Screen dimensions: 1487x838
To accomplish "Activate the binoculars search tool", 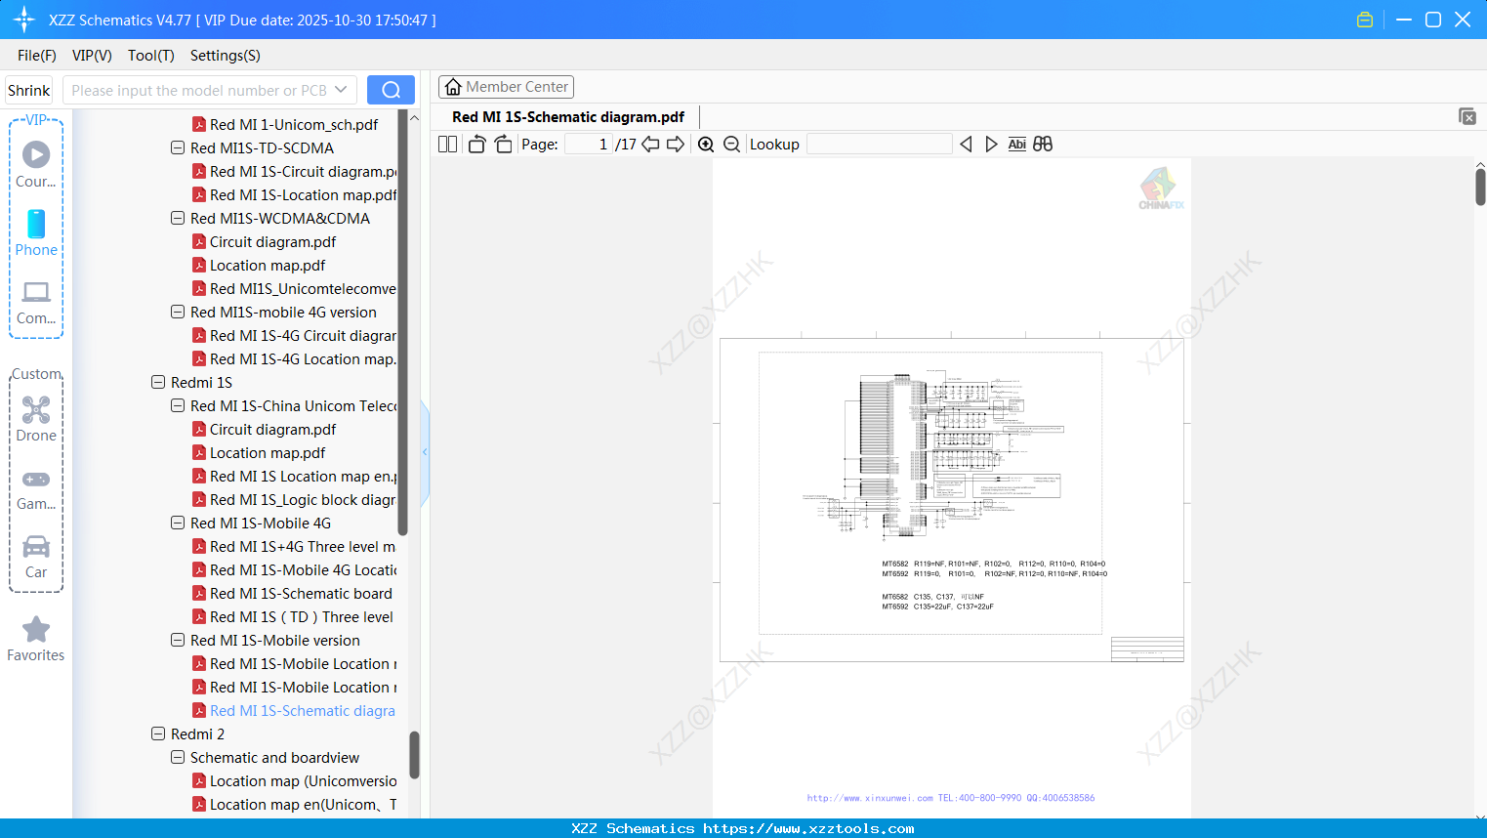I will click(1042, 144).
